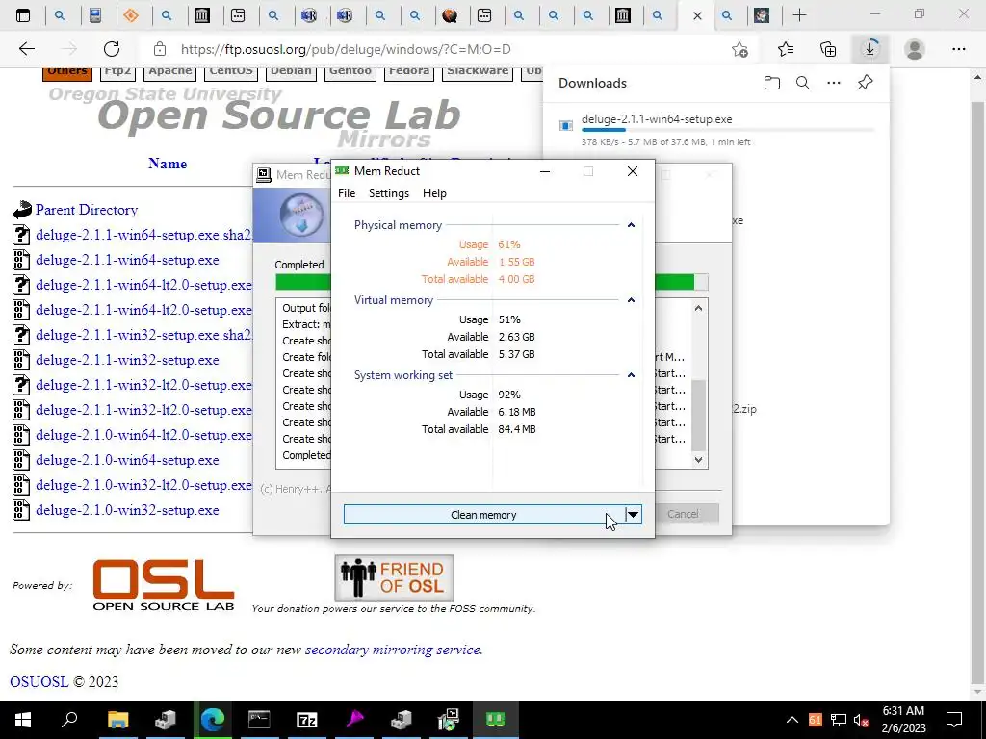Collapse the Physical memory section
Image resolution: width=986 pixels, height=739 pixels.
631,225
